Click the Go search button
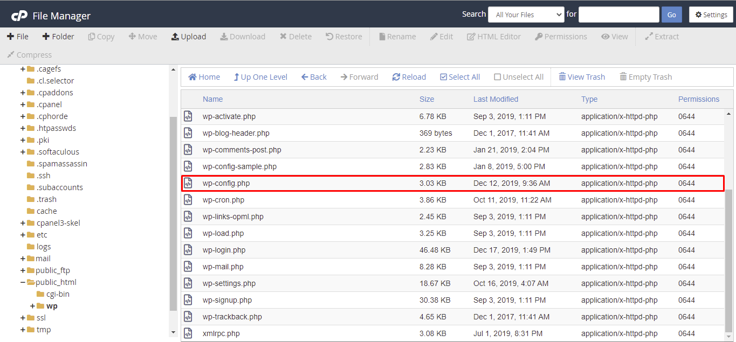 (671, 14)
